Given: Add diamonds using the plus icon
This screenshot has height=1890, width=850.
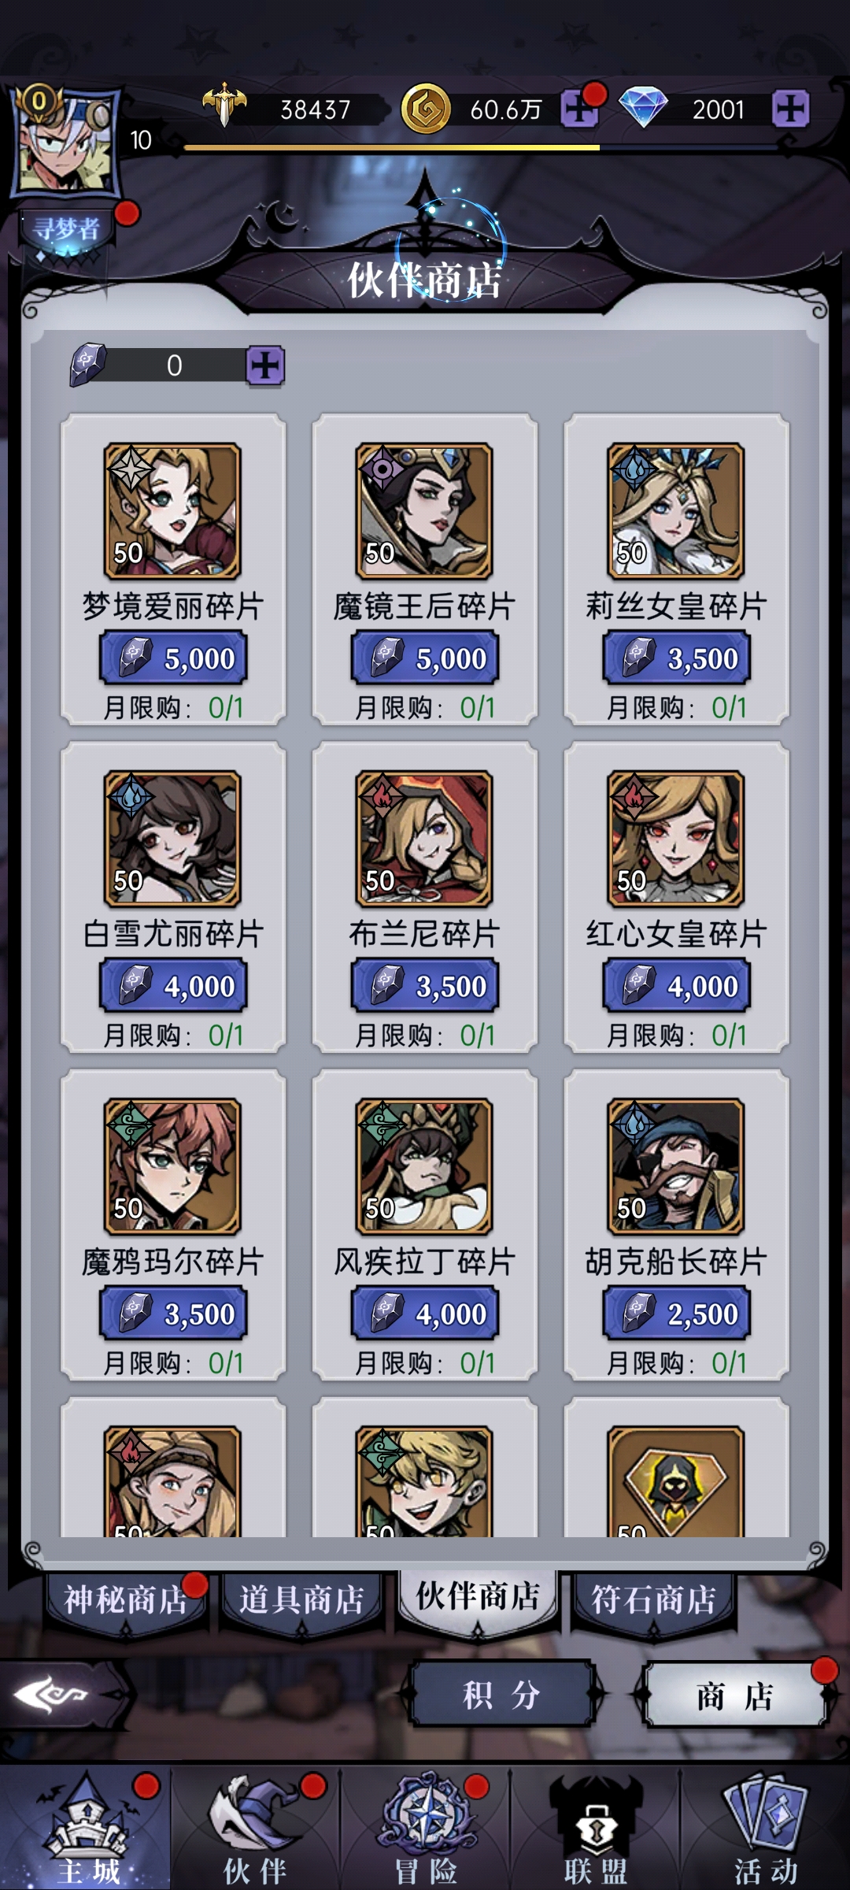Looking at the screenshot, I should click(x=790, y=109).
